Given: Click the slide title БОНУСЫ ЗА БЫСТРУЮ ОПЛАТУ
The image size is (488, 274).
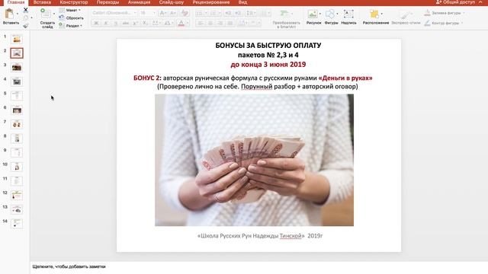Looking at the screenshot, I should (268, 46).
